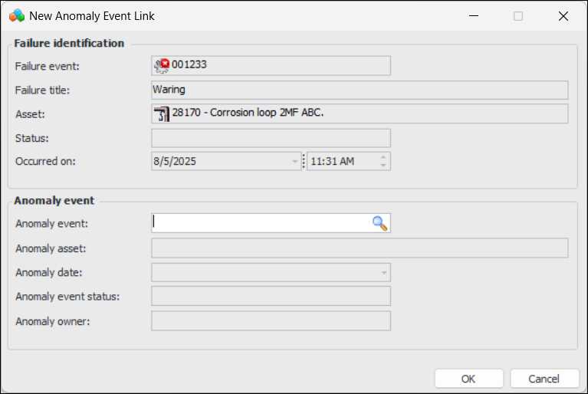Click the magnifier search icon in Anomaly event field
The height and width of the screenshot is (394, 588).
pyautogui.click(x=379, y=223)
